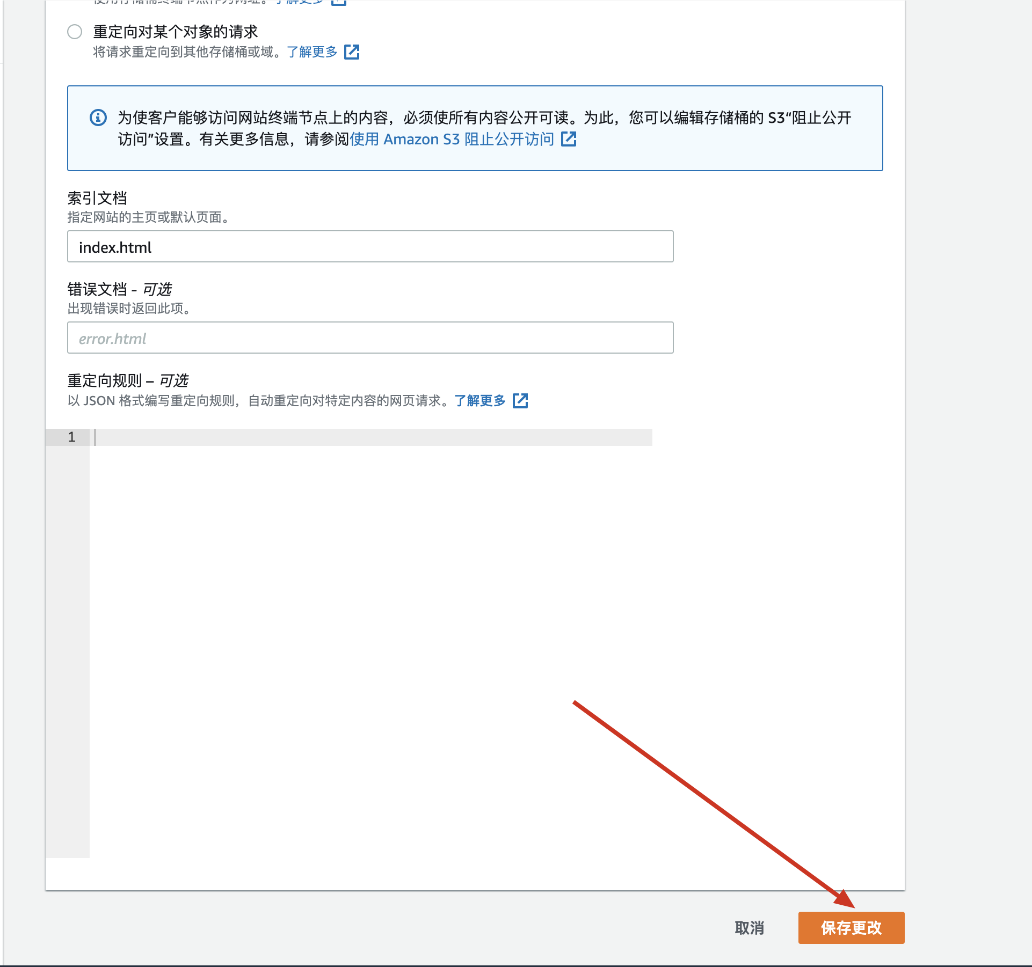The width and height of the screenshot is (1032, 967).
Task: Select the redirect requests for an object radio button
Action: point(75,32)
